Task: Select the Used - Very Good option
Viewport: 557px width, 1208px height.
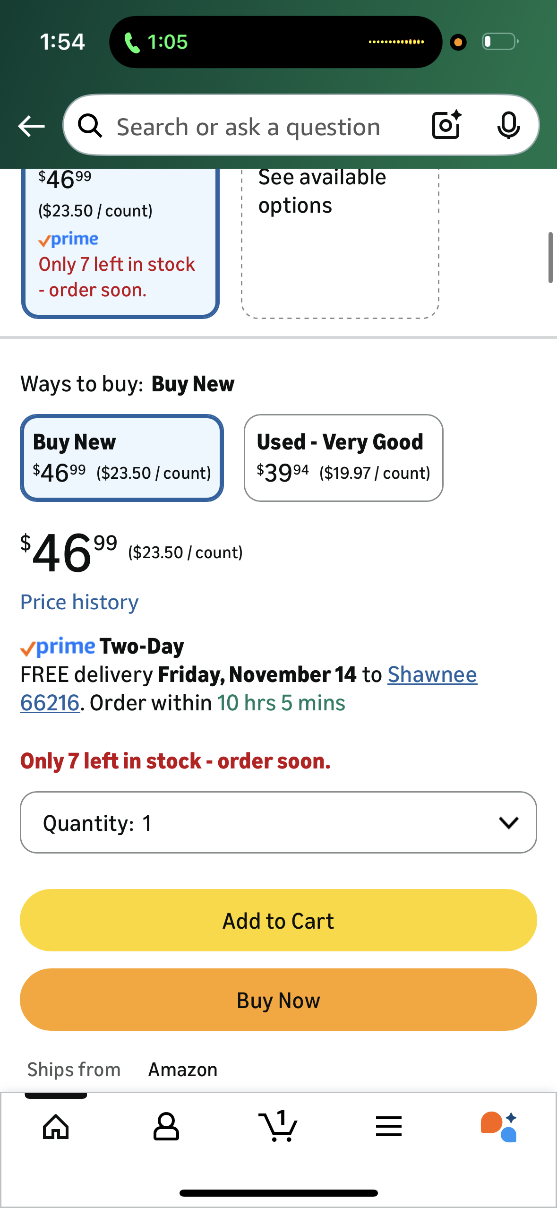Action: point(343,457)
